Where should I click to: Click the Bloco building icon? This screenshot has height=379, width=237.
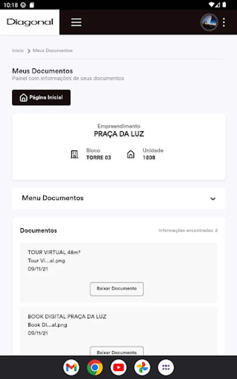[74, 154]
